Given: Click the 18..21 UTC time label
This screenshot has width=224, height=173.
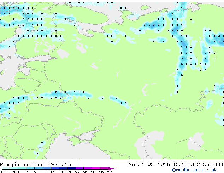Looking at the screenshot, I should point(186,165).
